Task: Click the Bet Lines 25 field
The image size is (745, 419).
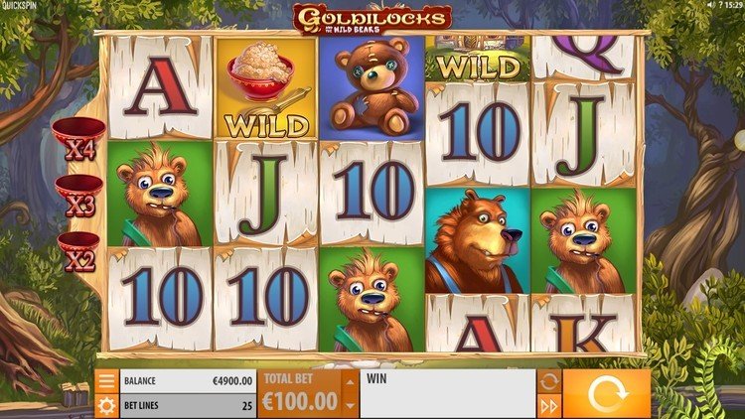Action: tap(188, 406)
